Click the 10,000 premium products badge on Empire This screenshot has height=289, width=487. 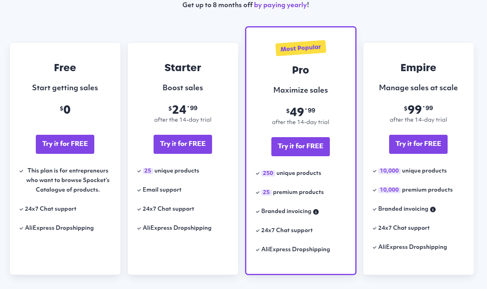pyautogui.click(x=389, y=190)
